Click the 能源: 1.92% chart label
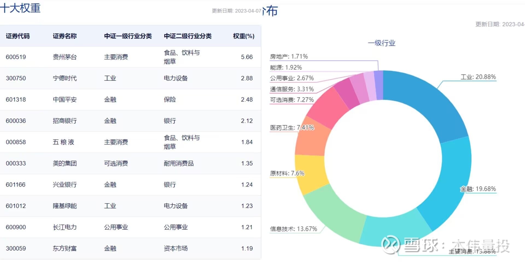Viewport: 525px width, 262px height. (286, 67)
